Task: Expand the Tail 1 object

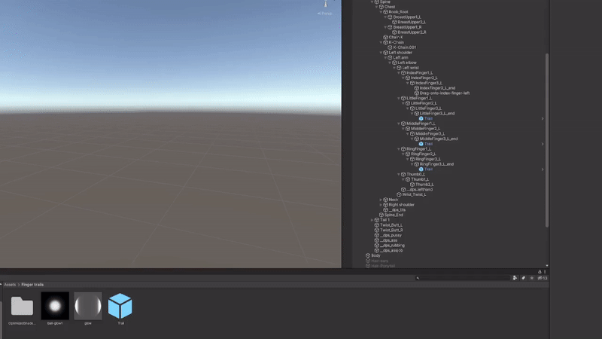Action: coord(372,220)
